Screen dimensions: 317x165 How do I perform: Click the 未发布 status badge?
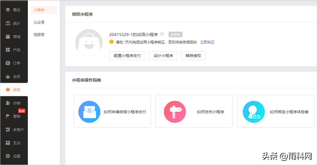[175, 35]
